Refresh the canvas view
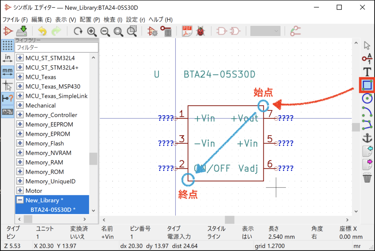 click(78, 31)
